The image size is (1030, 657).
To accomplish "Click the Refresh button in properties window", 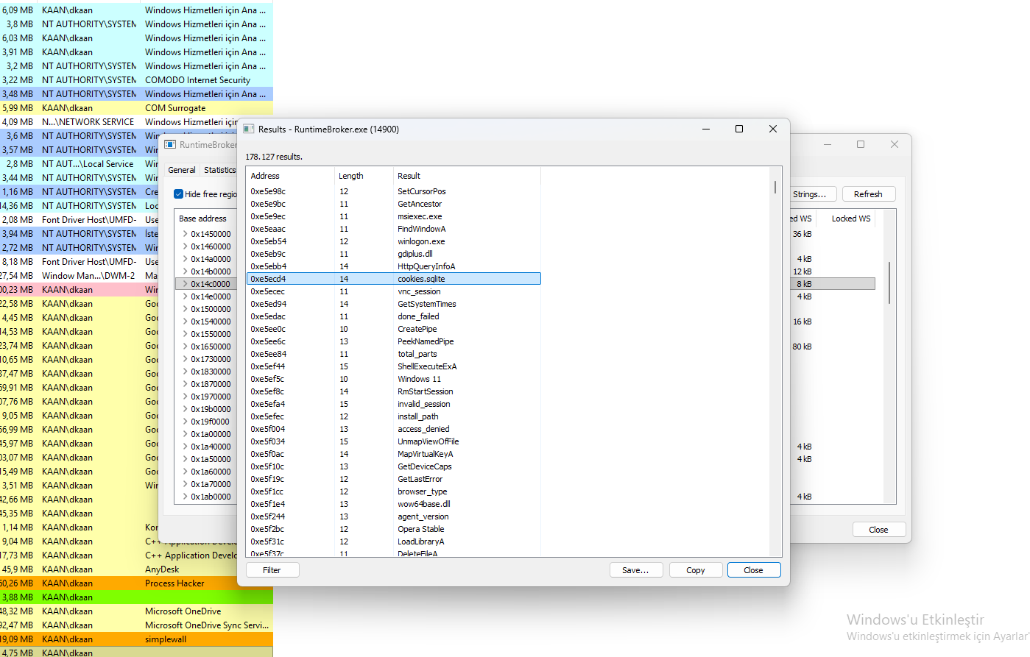I will pos(868,194).
